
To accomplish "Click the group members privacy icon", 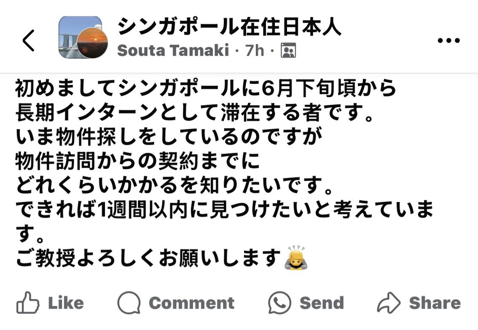I will coord(288,51).
